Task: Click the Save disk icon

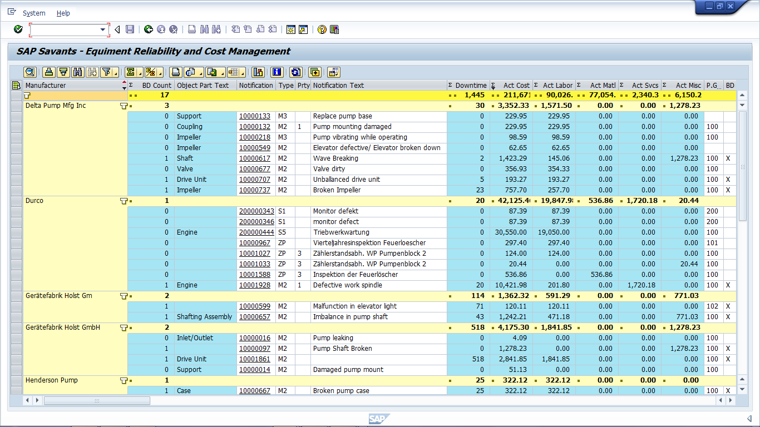Action: (x=130, y=29)
